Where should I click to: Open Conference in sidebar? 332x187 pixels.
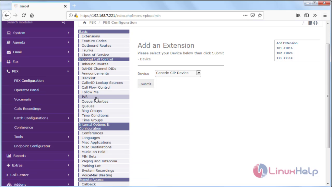[x=23, y=127]
